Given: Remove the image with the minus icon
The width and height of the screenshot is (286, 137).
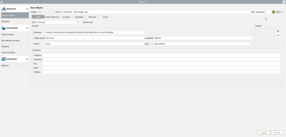Looking at the screenshot, I should pos(278,35).
